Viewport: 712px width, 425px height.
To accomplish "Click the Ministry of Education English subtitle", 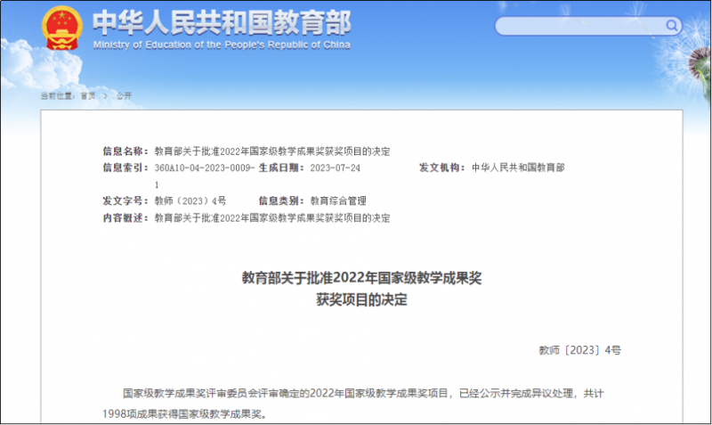I will (222, 45).
